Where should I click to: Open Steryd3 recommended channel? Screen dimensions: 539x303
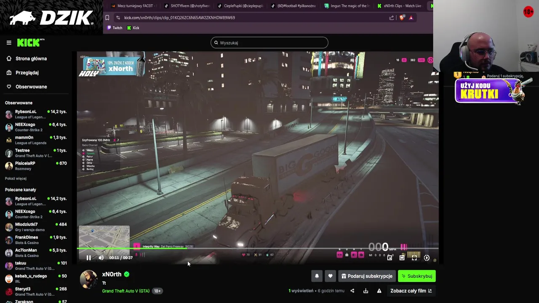point(36,291)
